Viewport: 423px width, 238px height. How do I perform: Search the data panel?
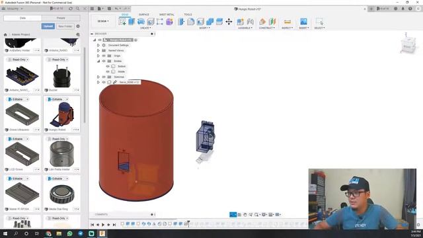click(x=78, y=9)
